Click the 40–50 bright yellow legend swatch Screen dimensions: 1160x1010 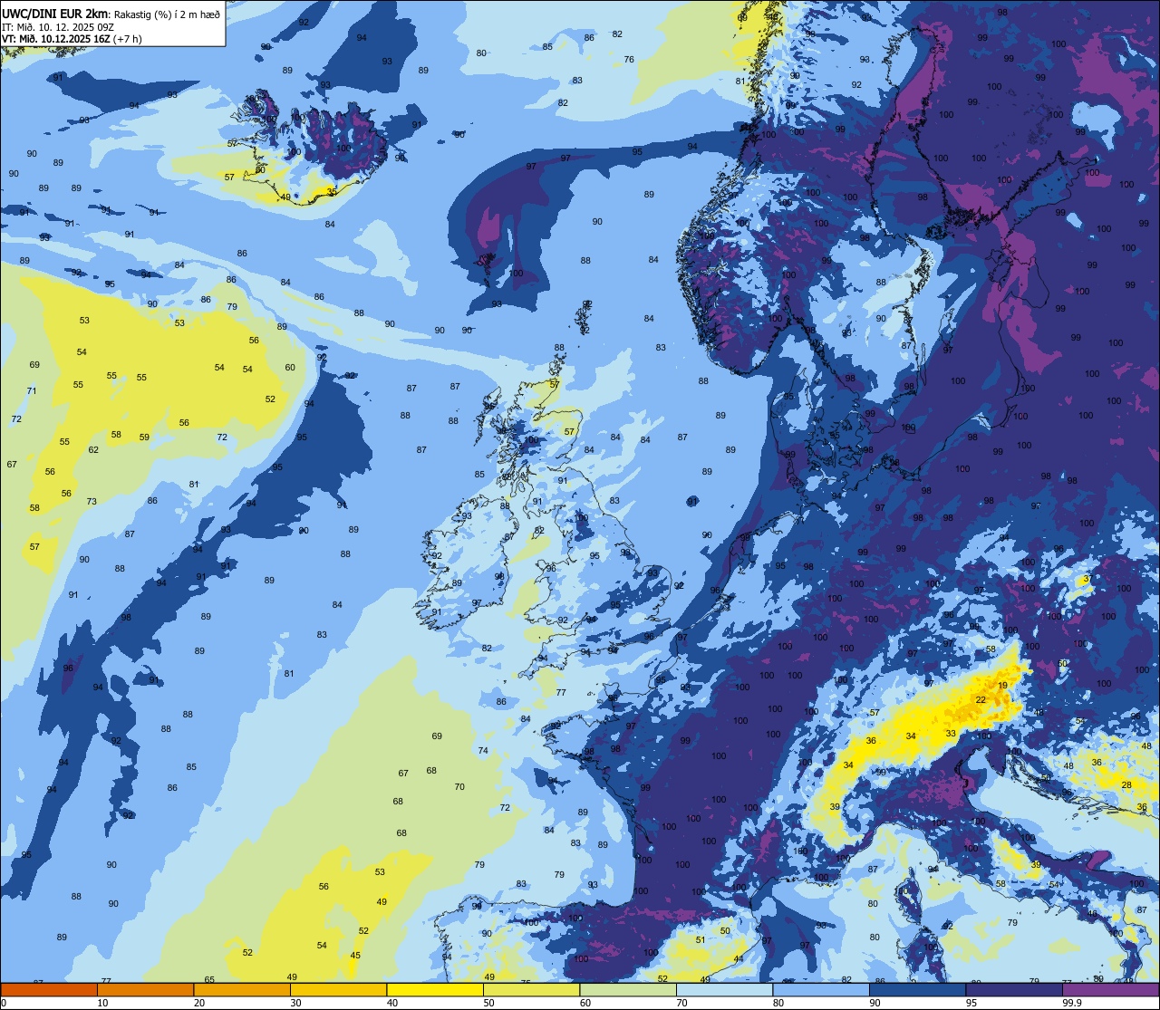(x=435, y=989)
